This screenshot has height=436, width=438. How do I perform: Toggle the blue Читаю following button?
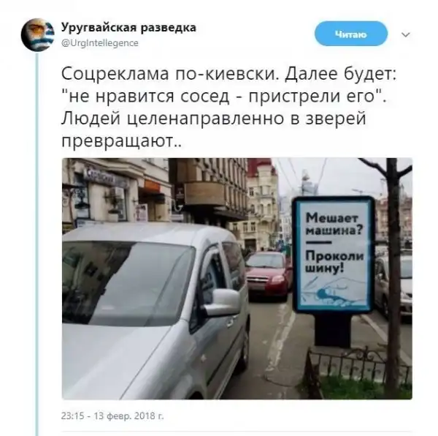pyautogui.click(x=351, y=34)
